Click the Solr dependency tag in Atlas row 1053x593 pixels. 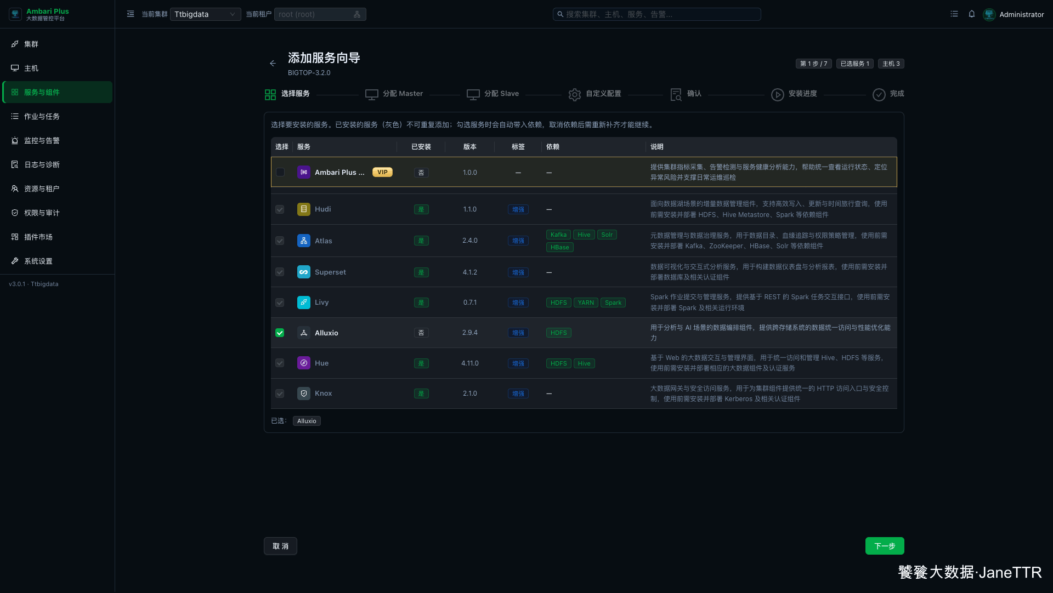(607, 235)
